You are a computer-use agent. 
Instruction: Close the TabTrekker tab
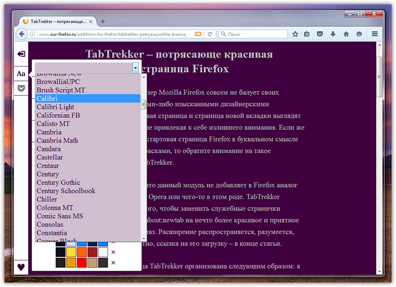coord(90,21)
